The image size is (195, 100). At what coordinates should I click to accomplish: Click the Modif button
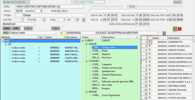click(x=178, y=2)
